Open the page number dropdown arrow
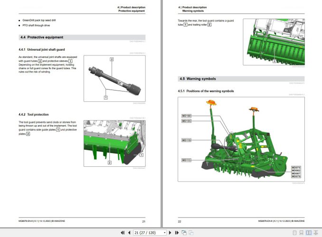This screenshot has width=322, height=237. coord(164,233)
